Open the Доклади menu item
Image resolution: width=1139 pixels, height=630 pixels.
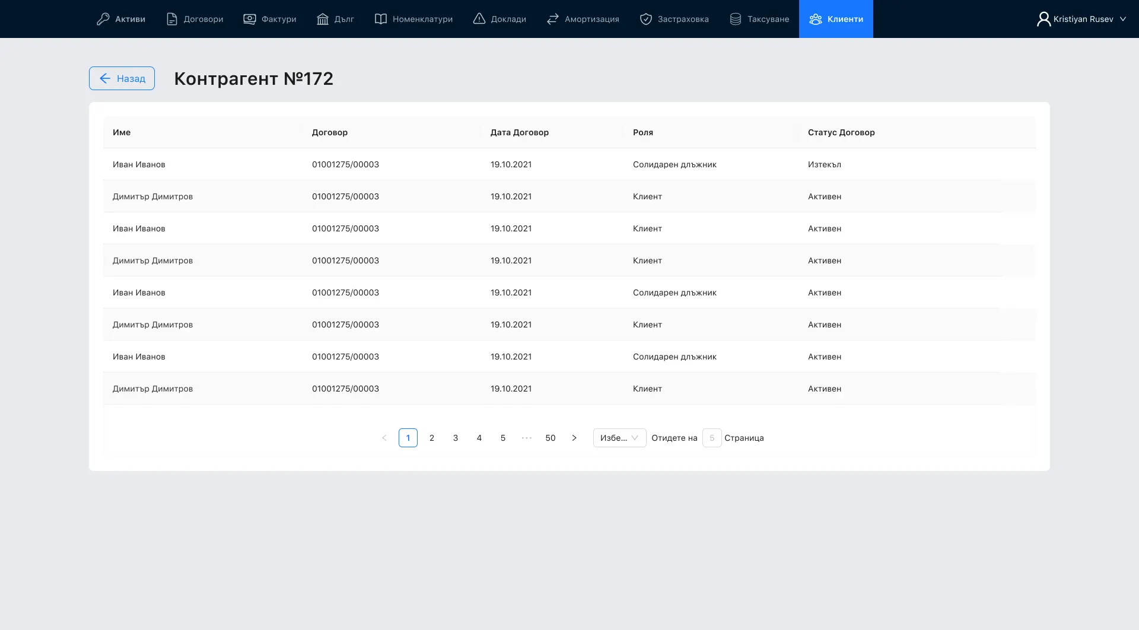point(499,19)
